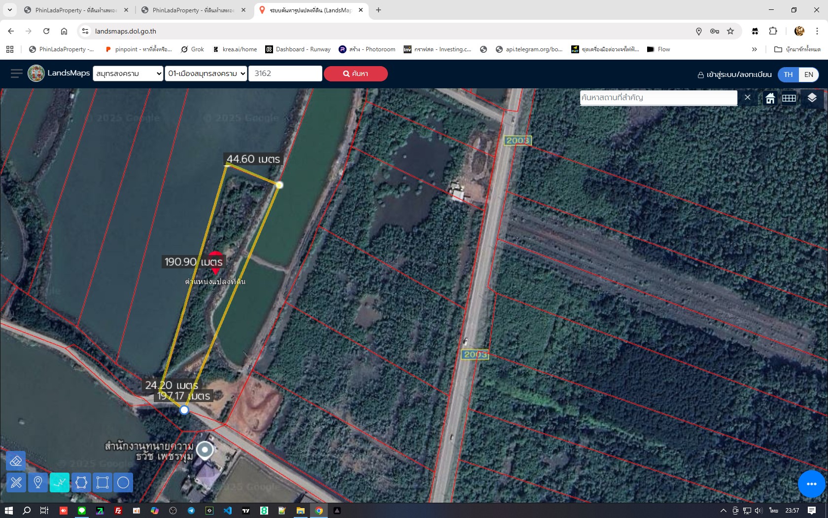
Task: Switch to the second PhinLadaProperty browser tab
Action: [192, 10]
